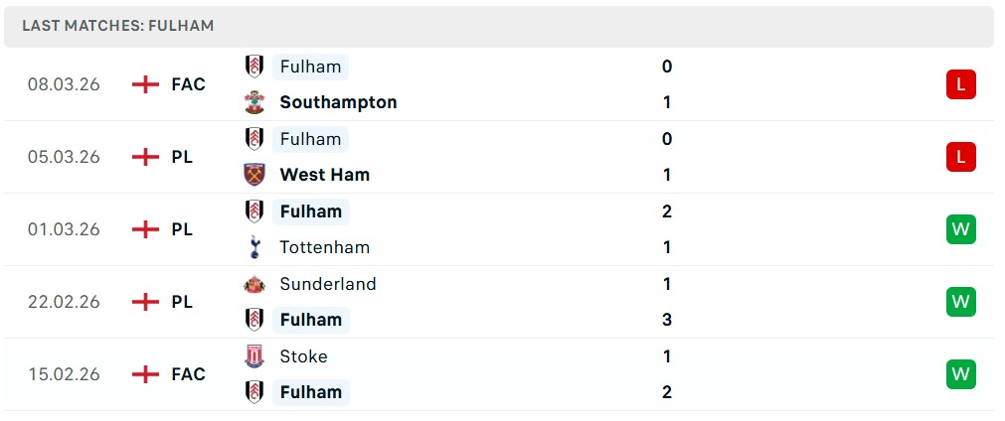
Task: Click Fulham crest in Southampton match row
Action: pos(254,67)
